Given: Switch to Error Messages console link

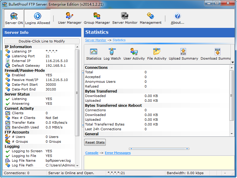Looking at the screenshot, I should tap(118, 153).
